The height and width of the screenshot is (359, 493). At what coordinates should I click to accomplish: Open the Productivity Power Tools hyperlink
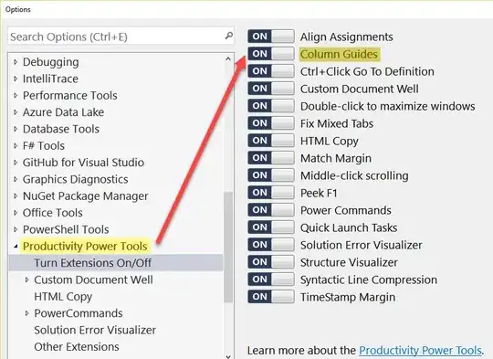[420, 350]
